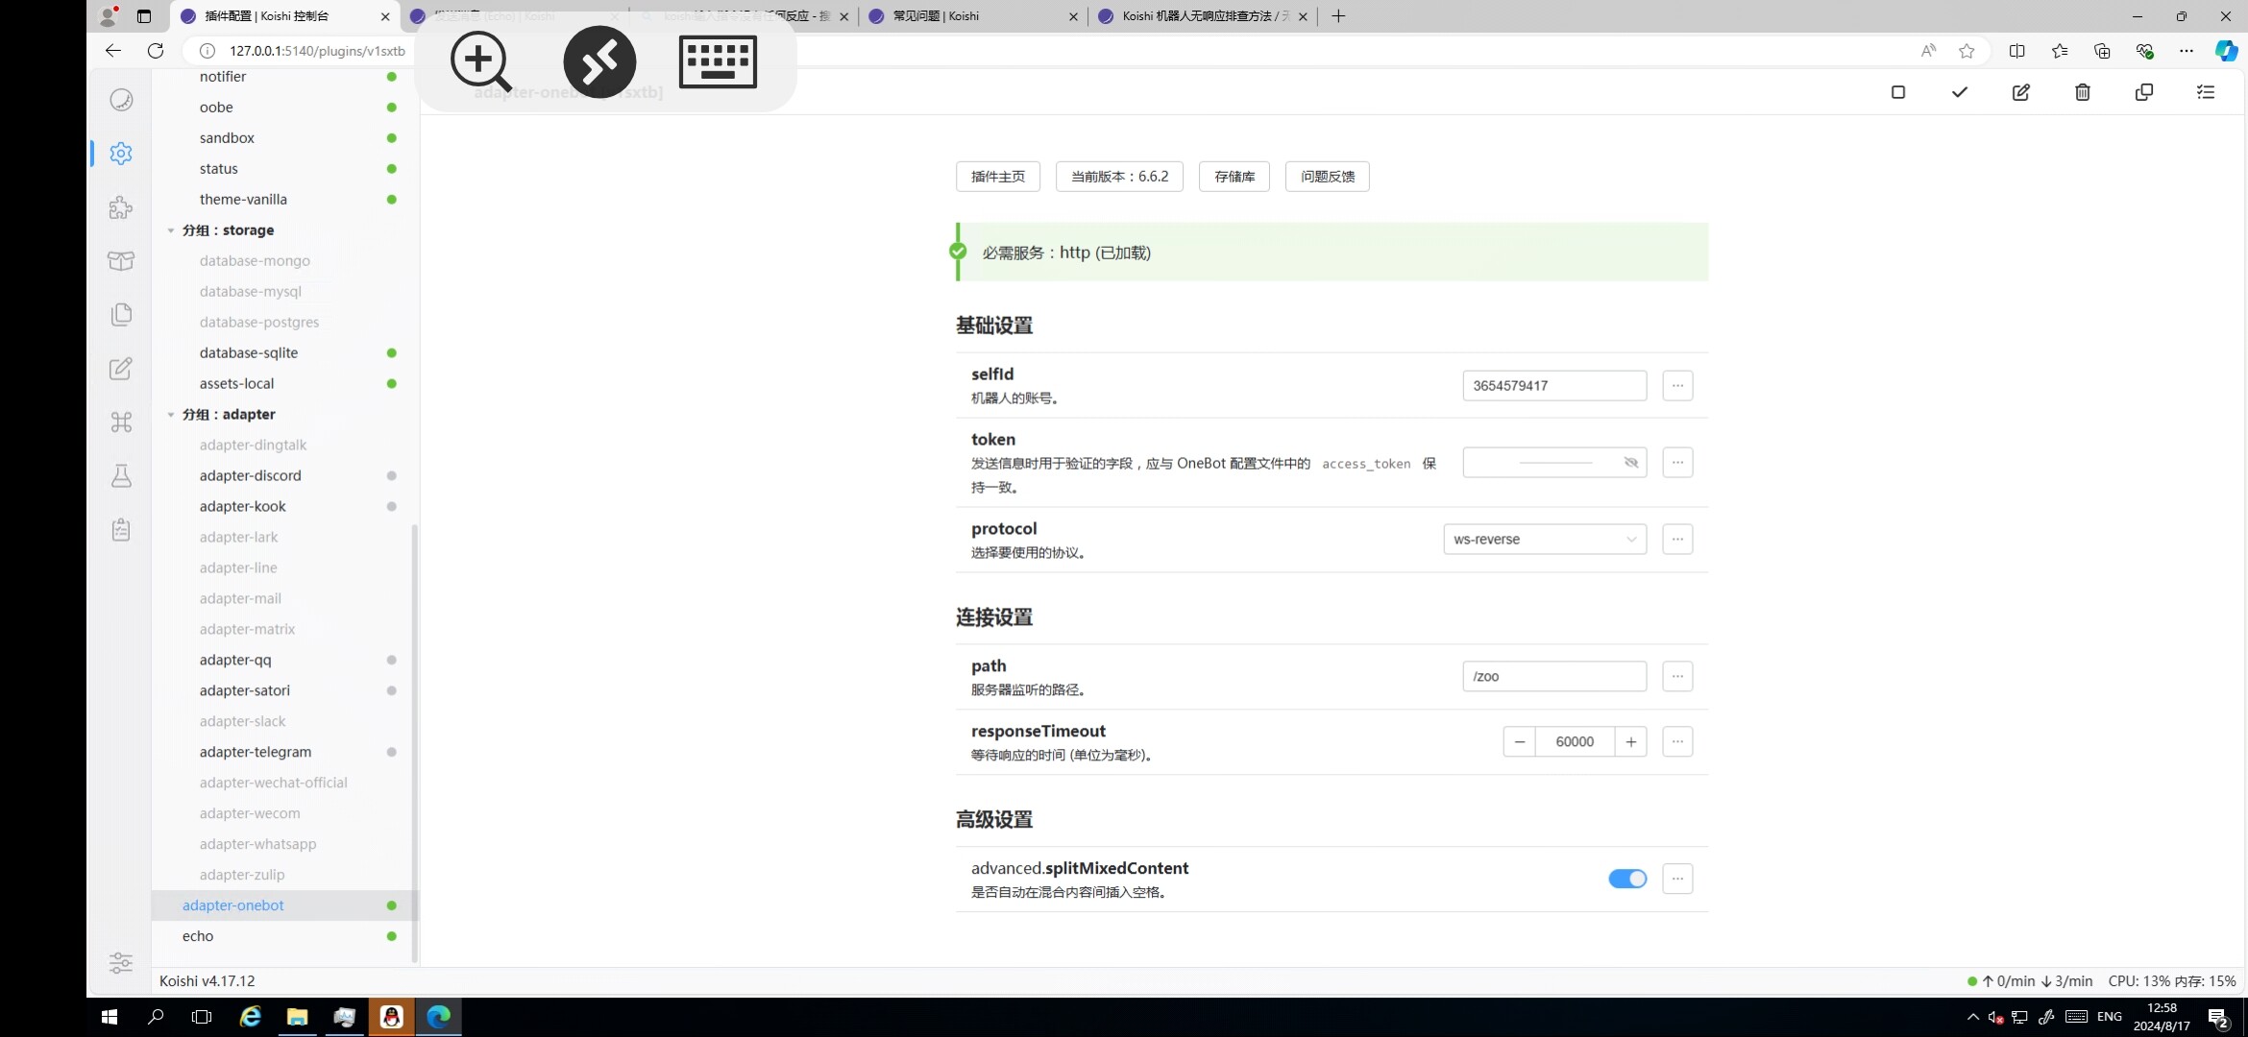This screenshot has width=2248, height=1037.
Task: Click the checkmark save config icon
Action: (1959, 92)
